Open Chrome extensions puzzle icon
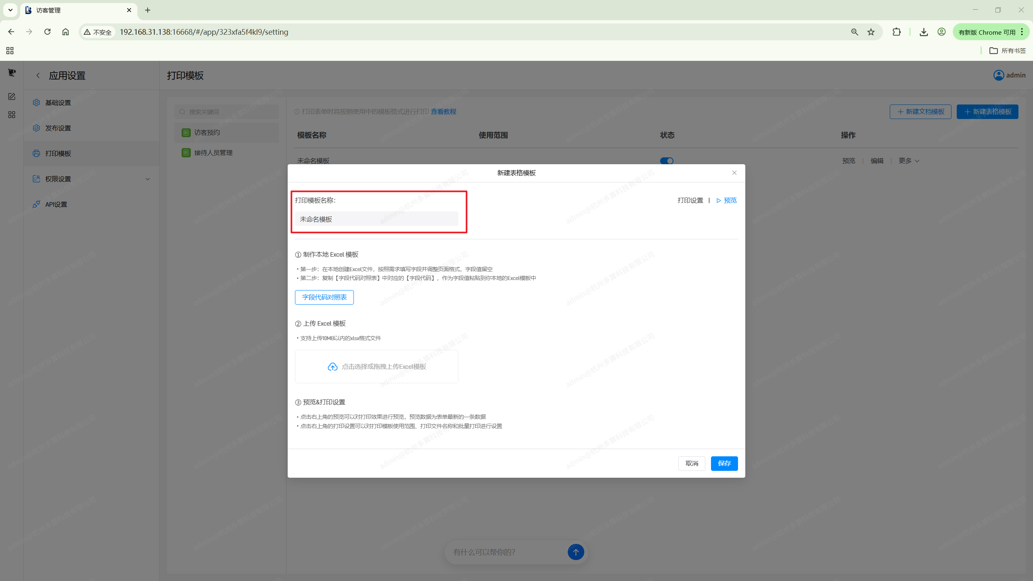Image resolution: width=1033 pixels, height=581 pixels. coord(896,32)
